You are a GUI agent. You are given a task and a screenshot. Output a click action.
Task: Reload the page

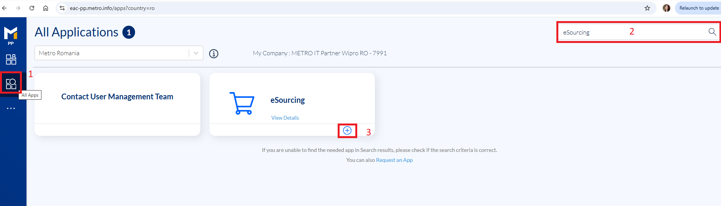[x=32, y=8]
